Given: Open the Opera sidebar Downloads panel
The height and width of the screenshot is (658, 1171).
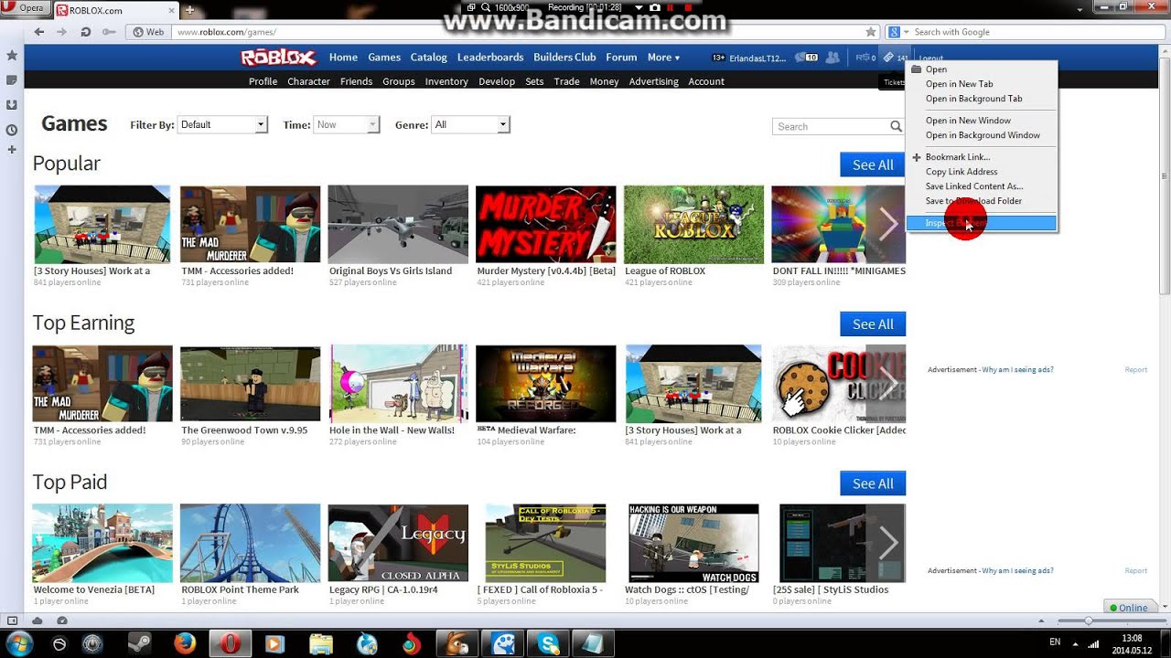Looking at the screenshot, I should pos(12,105).
